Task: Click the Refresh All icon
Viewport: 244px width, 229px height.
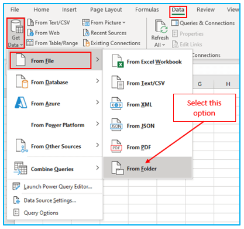Action: [161, 27]
